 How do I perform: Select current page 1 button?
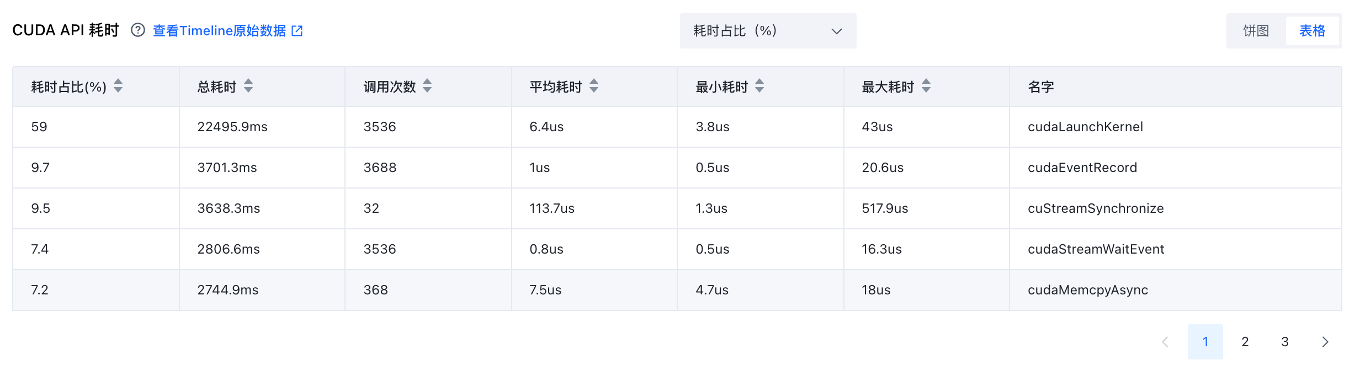point(1205,342)
